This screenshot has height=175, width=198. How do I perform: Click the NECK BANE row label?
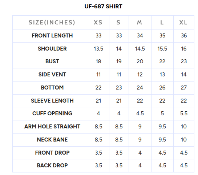[x=52, y=140]
